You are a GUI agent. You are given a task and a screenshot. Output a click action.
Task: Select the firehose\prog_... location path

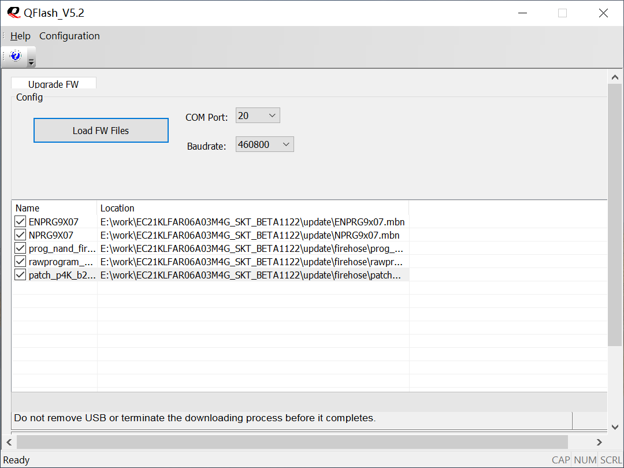(x=251, y=248)
